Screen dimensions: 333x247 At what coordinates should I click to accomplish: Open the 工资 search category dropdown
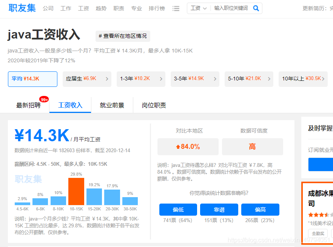point(198,8)
